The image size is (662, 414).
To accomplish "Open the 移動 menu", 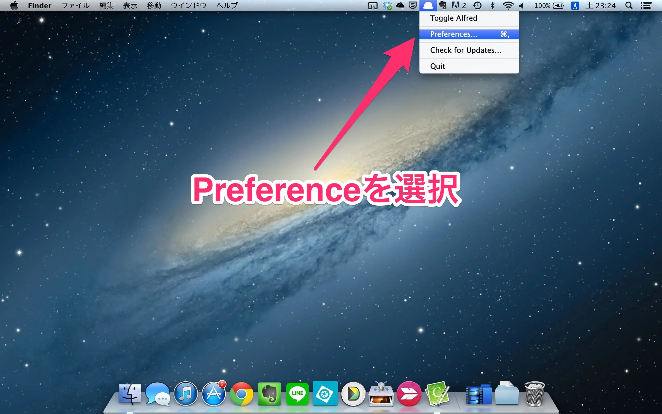I will point(154,5).
